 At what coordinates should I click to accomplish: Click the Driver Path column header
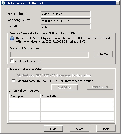pyautogui.click(x=77, y=96)
